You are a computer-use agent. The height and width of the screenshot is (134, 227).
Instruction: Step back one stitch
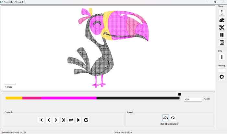(x=49, y=120)
